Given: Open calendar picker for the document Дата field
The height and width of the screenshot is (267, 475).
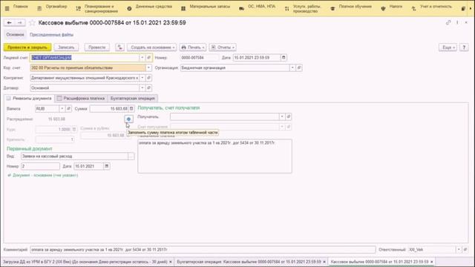Looking at the screenshot, I should [x=284, y=58].
